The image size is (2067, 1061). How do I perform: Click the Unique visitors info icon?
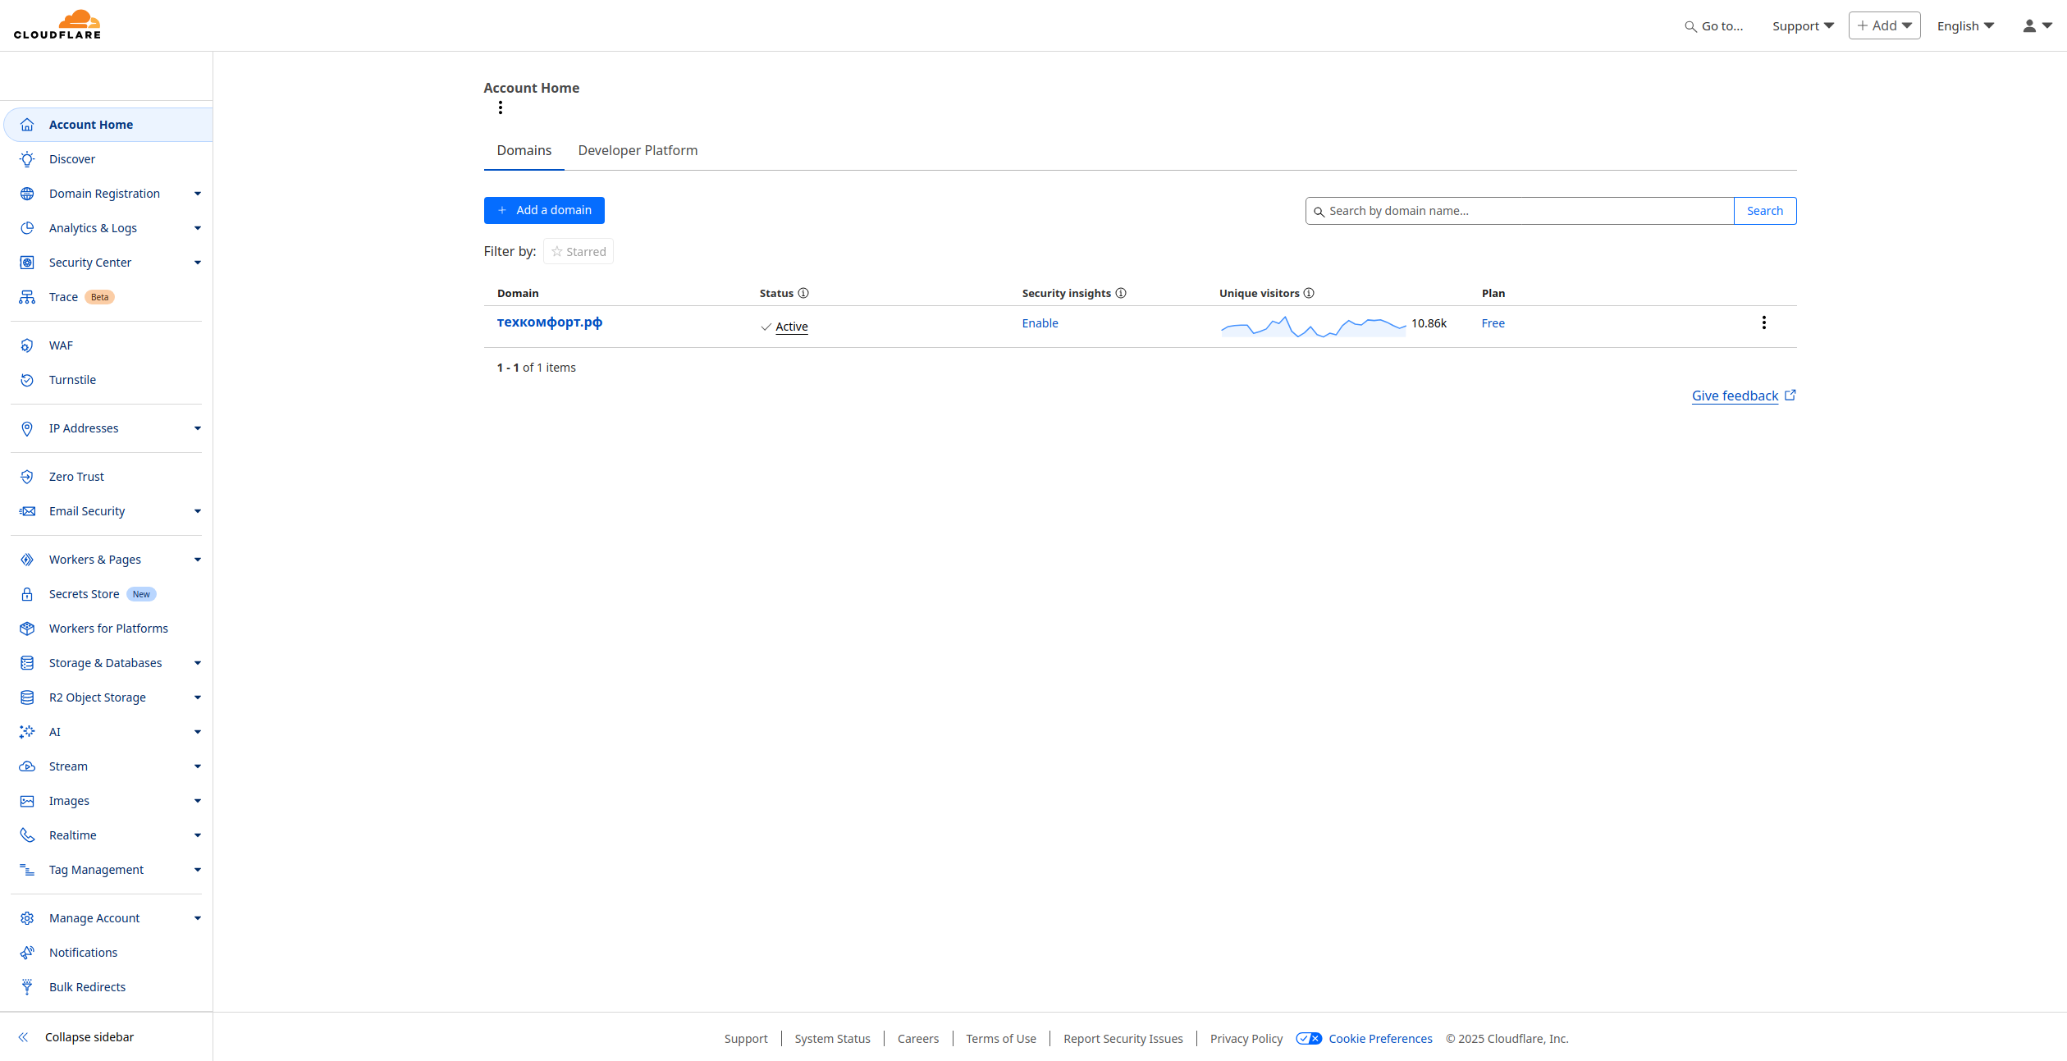coord(1309,293)
